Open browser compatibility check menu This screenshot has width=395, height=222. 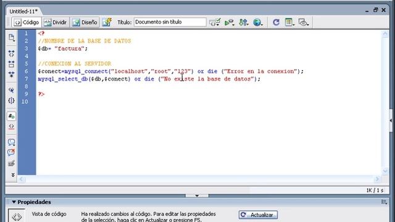[x=215, y=22]
